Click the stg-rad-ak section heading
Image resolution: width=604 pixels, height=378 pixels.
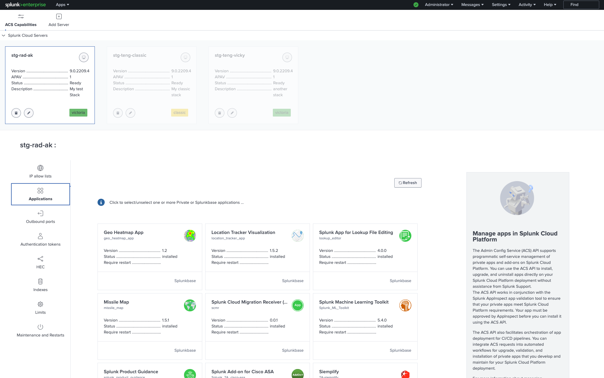click(x=38, y=145)
